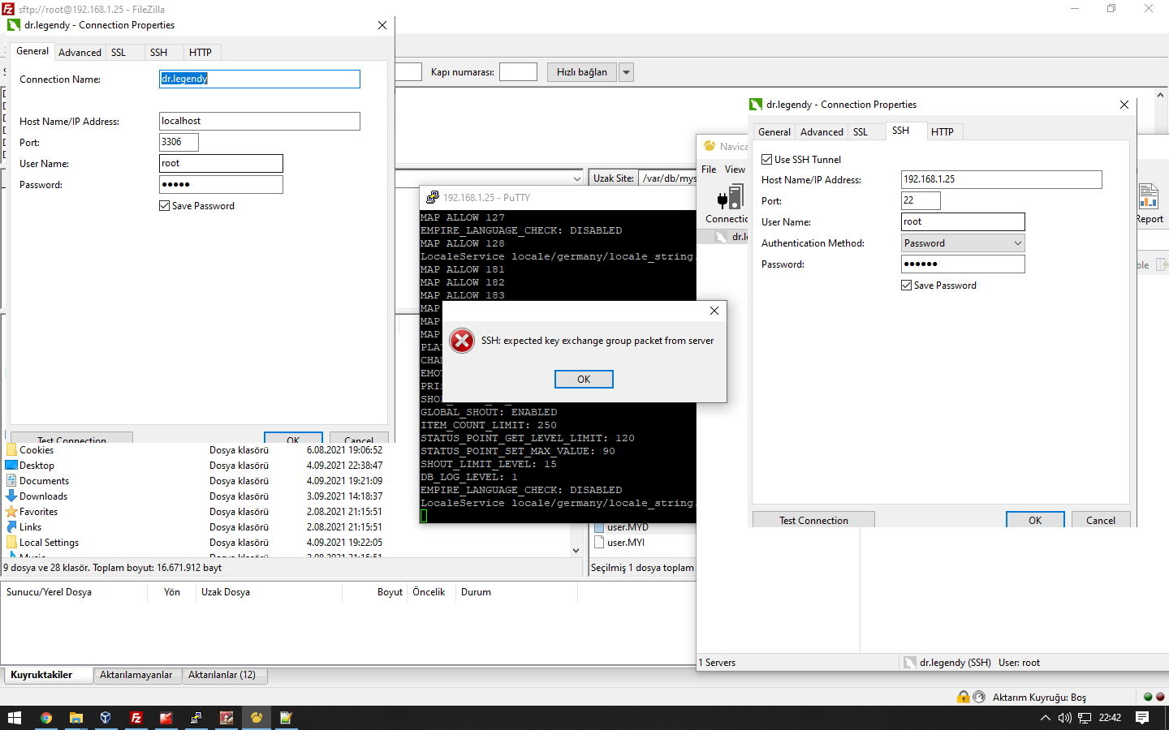Click the Connection icon in Navicat toolbar

731,197
